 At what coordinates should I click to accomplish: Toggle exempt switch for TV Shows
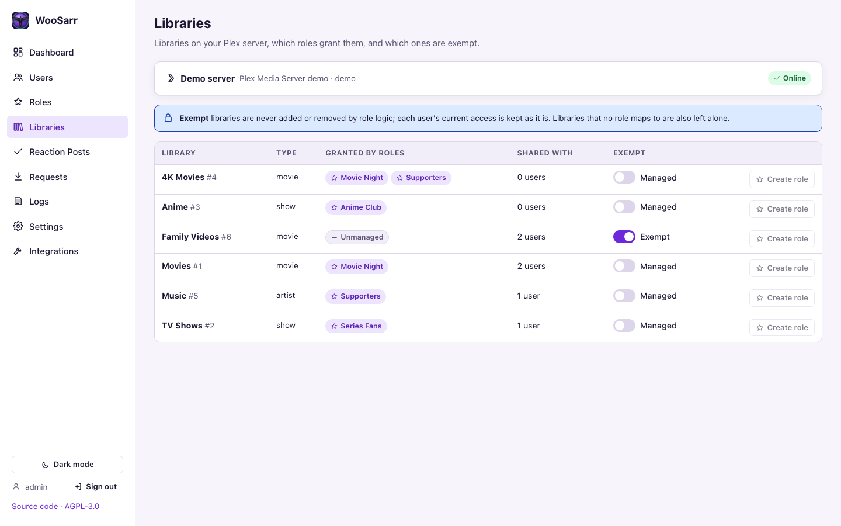[624, 326]
